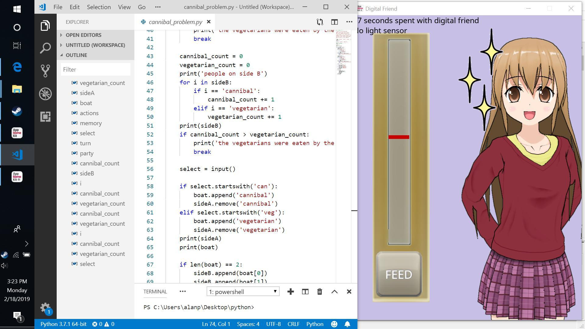This screenshot has height=329, width=585.
Task: Open editor more actions ellipsis
Action: [x=349, y=22]
